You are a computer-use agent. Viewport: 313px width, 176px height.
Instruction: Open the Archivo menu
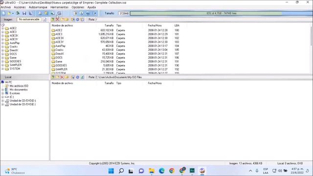[6, 7]
